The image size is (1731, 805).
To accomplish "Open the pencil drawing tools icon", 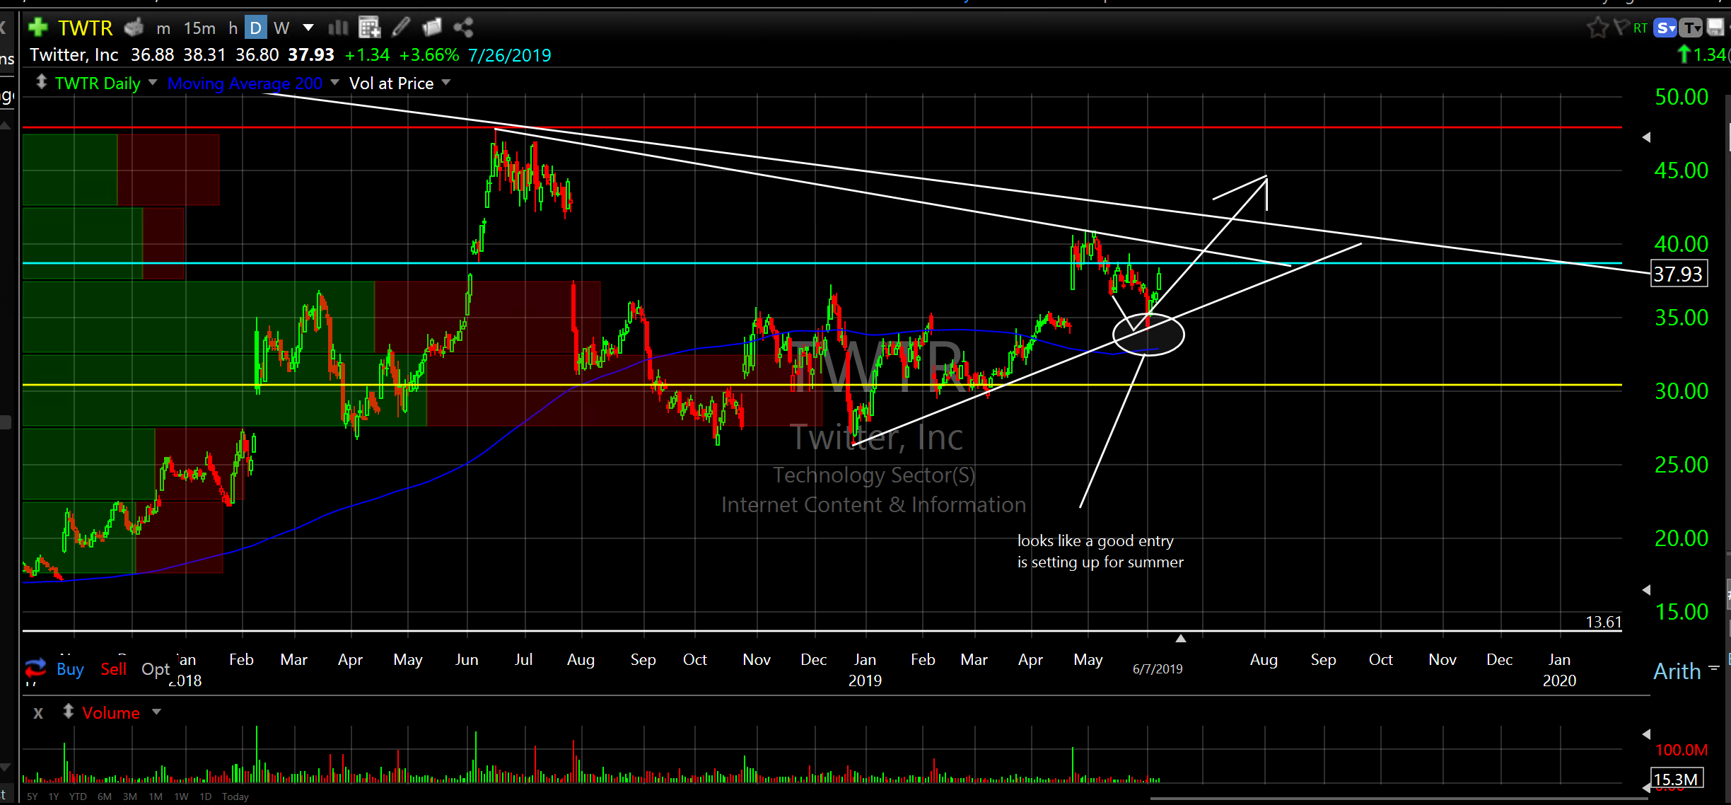I will pyautogui.click(x=401, y=28).
